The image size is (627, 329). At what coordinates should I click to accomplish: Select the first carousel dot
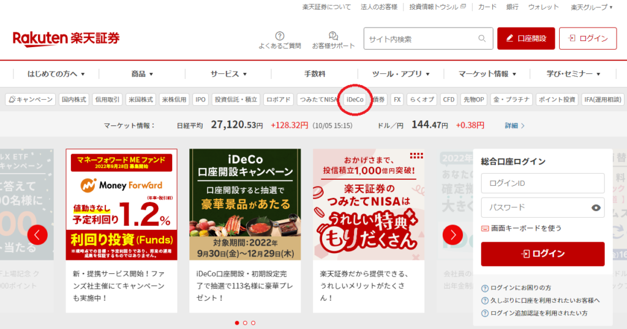[x=237, y=323]
